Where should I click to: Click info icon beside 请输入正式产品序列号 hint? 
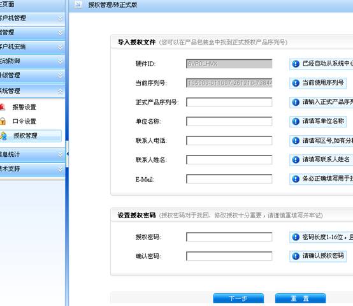point(296,102)
